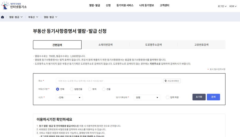Click the 초기화 reset button
Viewport: 240px width, 137px height.
199,97
